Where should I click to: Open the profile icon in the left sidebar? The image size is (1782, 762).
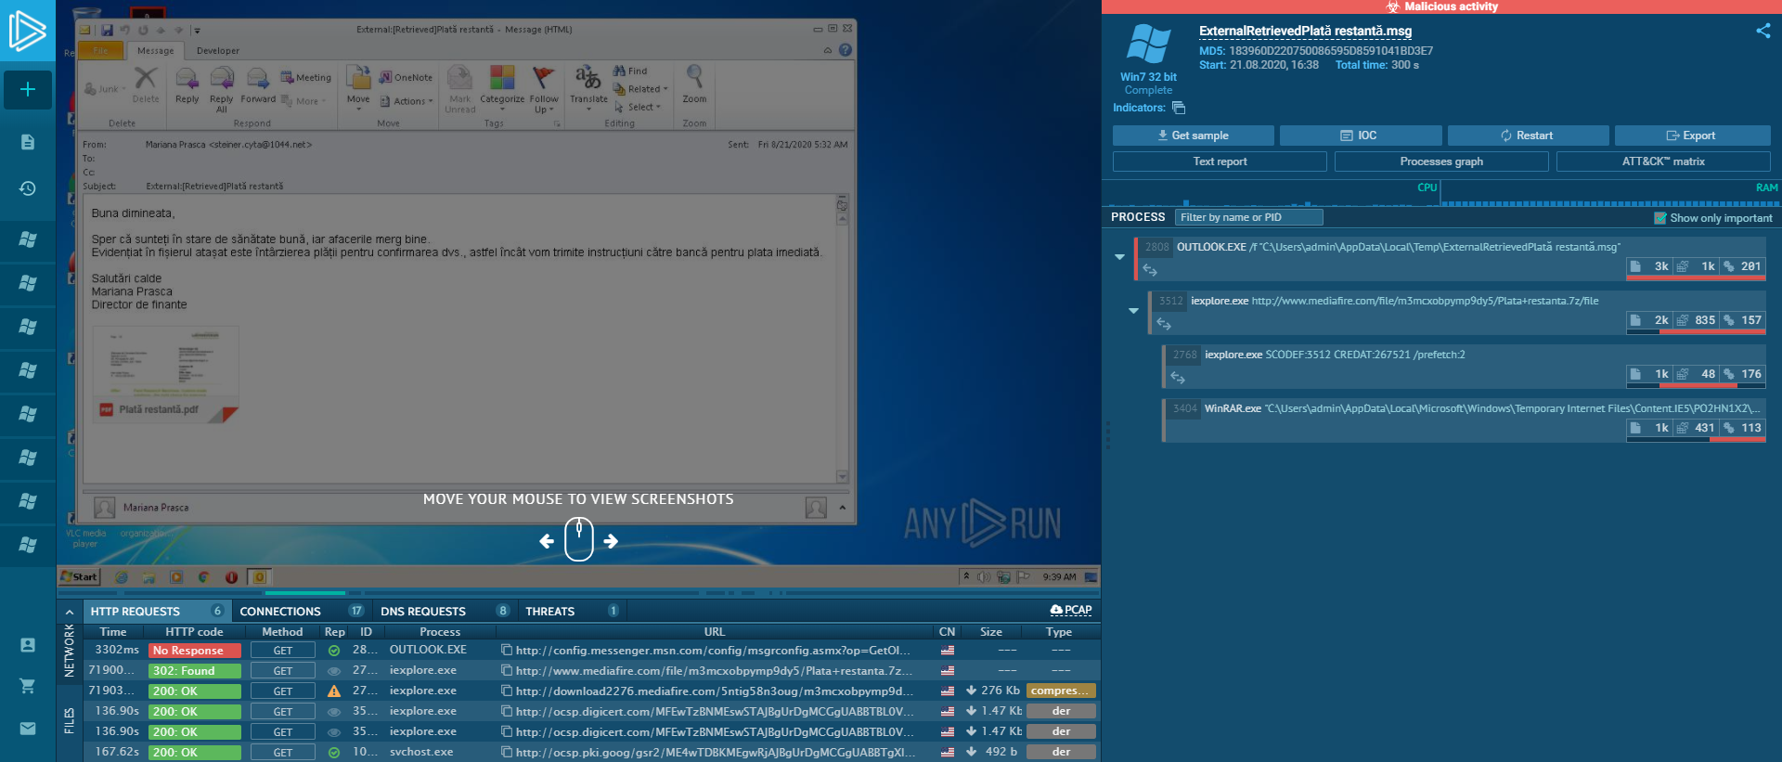28,645
